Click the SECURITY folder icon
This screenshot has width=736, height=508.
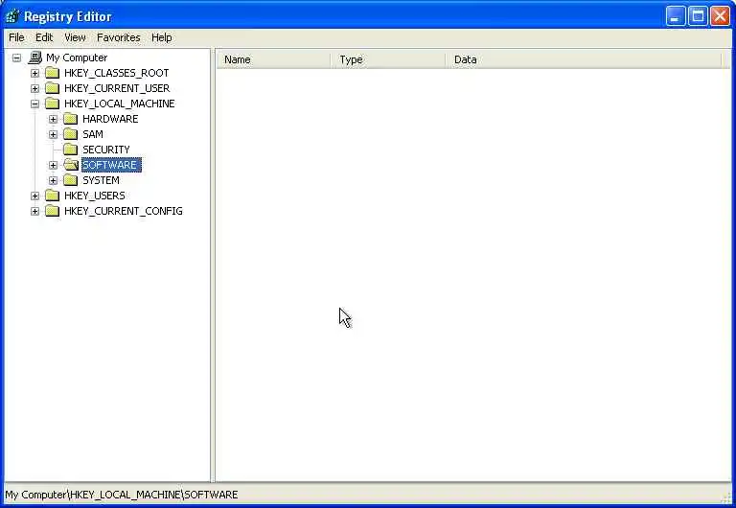(x=70, y=150)
